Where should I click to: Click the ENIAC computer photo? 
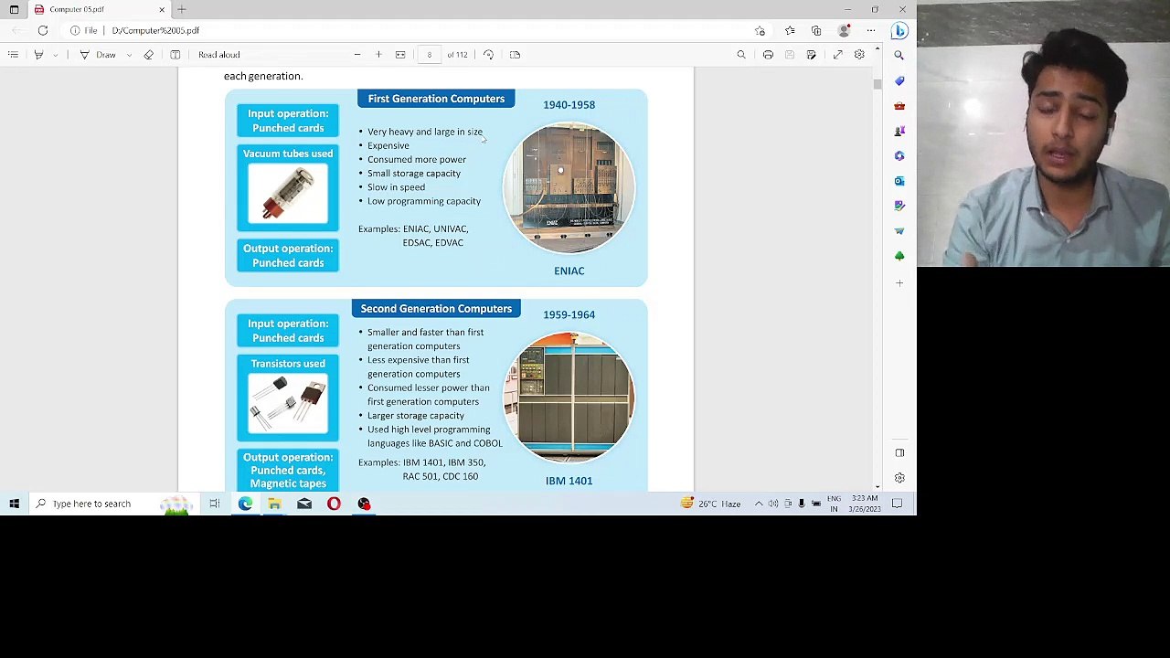[x=569, y=189]
